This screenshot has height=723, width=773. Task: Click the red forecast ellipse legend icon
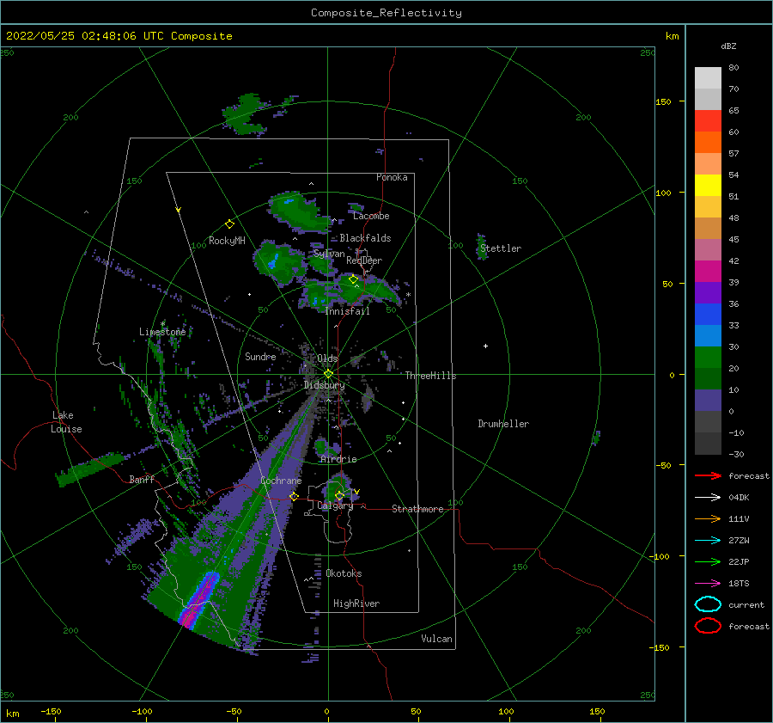[708, 626]
